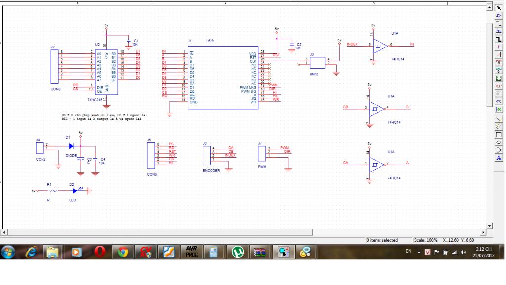This screenshot has width=506, height=285.
Task: Click the horizontal scrollbar left arrow
Action: point(4,232)
